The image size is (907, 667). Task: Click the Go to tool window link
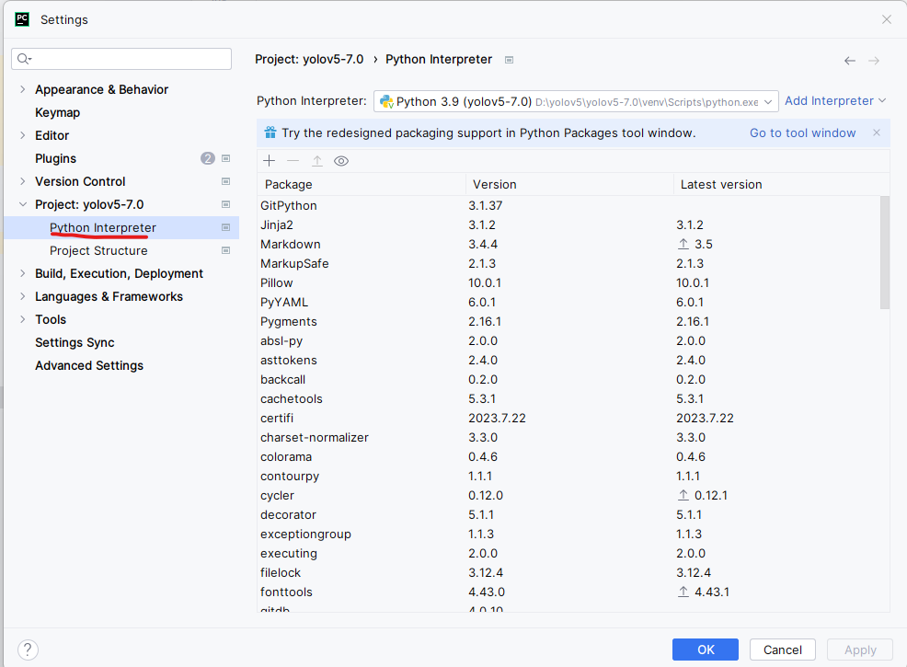coord(802,133)
